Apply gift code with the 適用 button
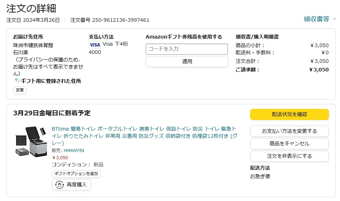340x201 pixels. 187,61
